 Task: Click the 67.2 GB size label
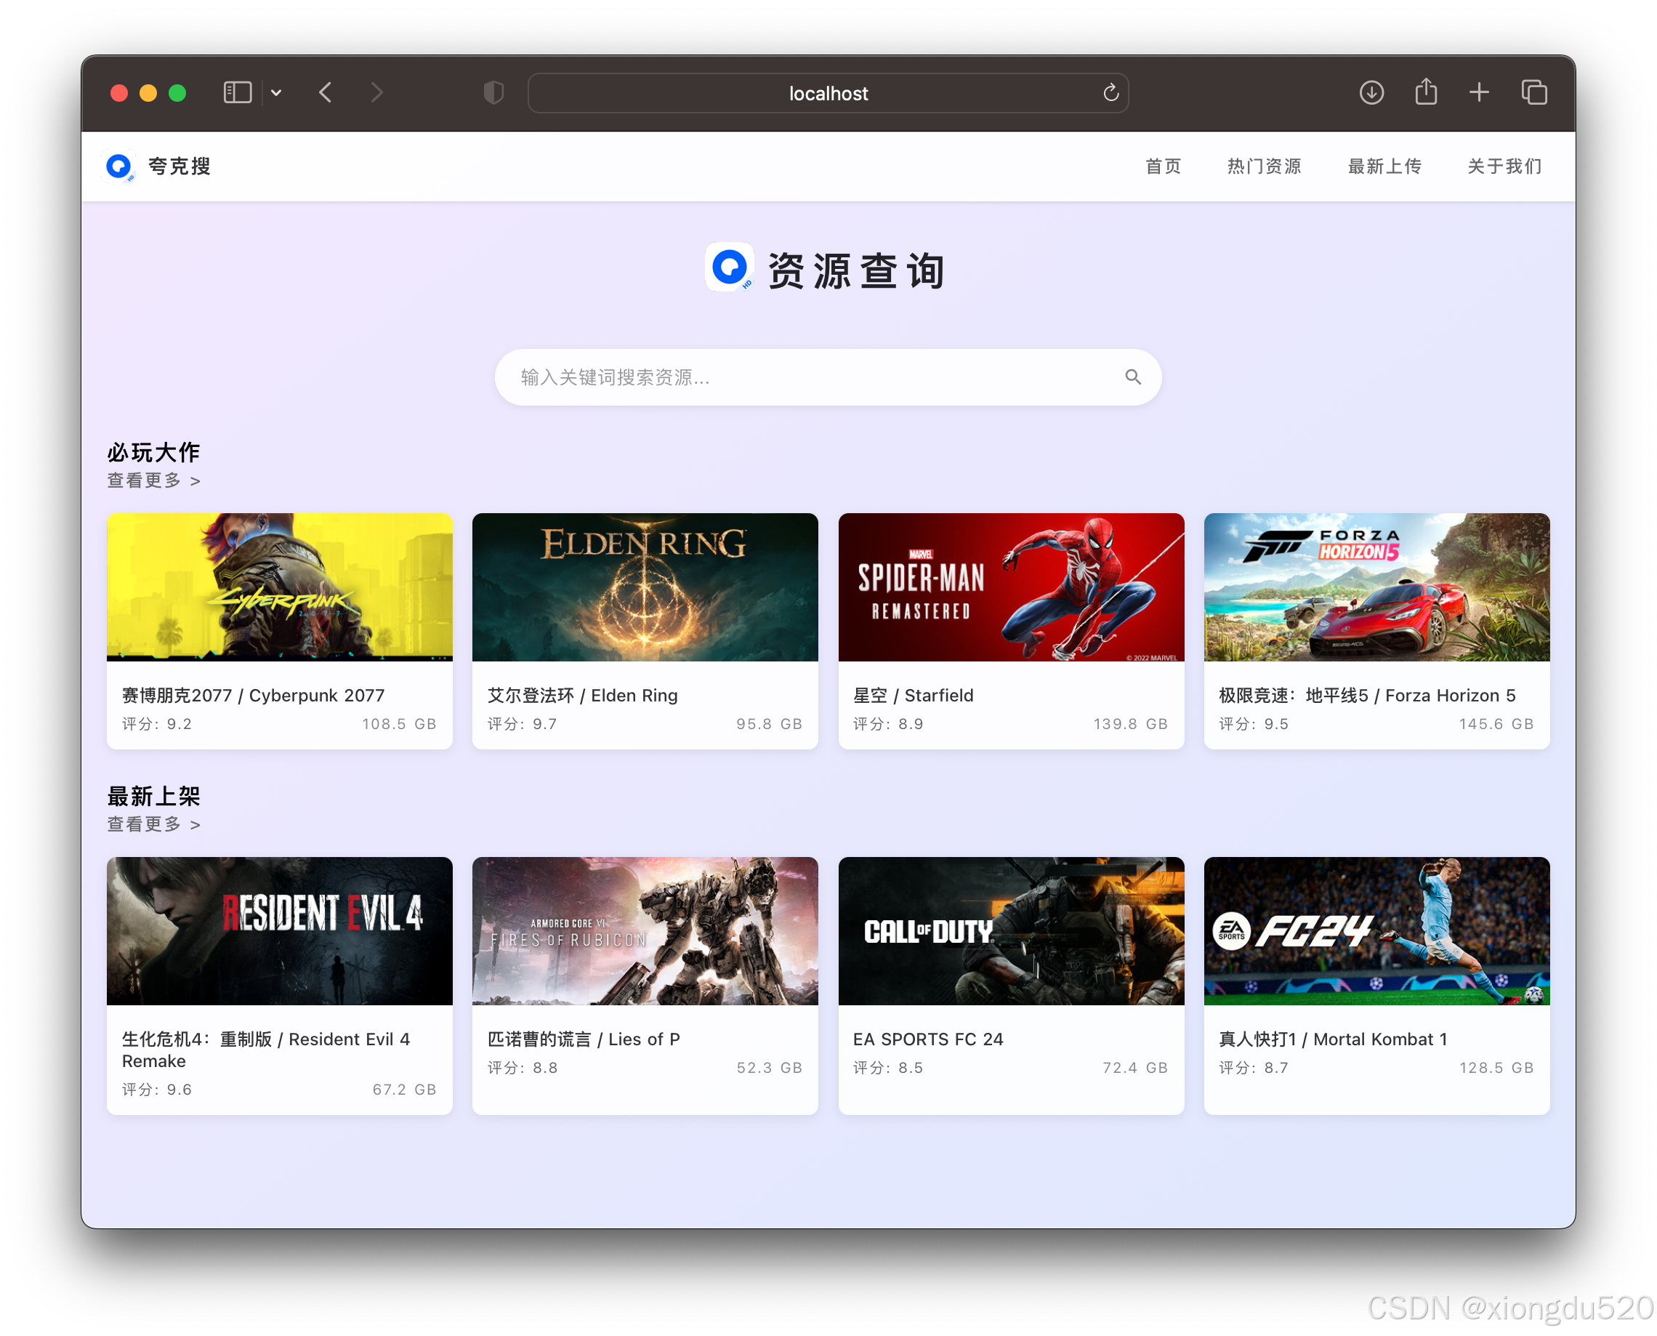click(x=405, y=1090)
